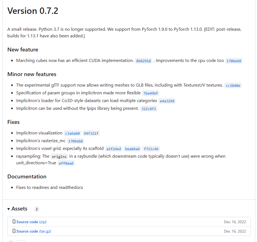This screenshot has height=242, width=257.
Task: Open commit a1f2ded for voxel grid
Action: (114, 149)
